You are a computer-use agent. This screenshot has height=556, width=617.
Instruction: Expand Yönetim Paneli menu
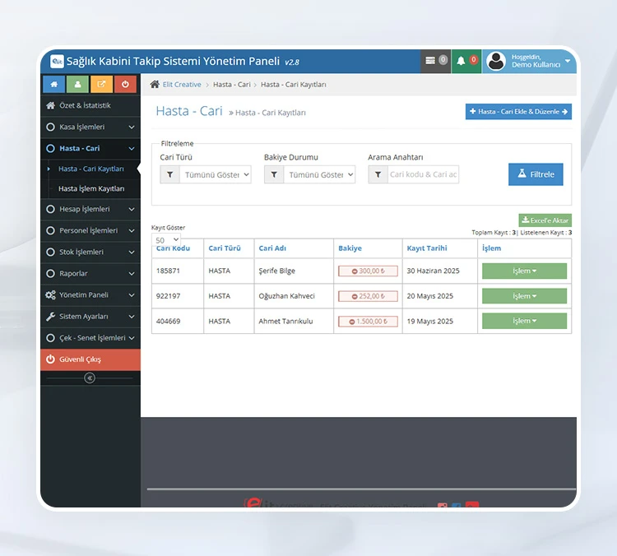click(90, 295)
